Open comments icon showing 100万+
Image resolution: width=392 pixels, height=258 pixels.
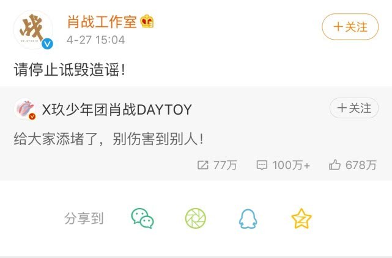tap(262, 165)
